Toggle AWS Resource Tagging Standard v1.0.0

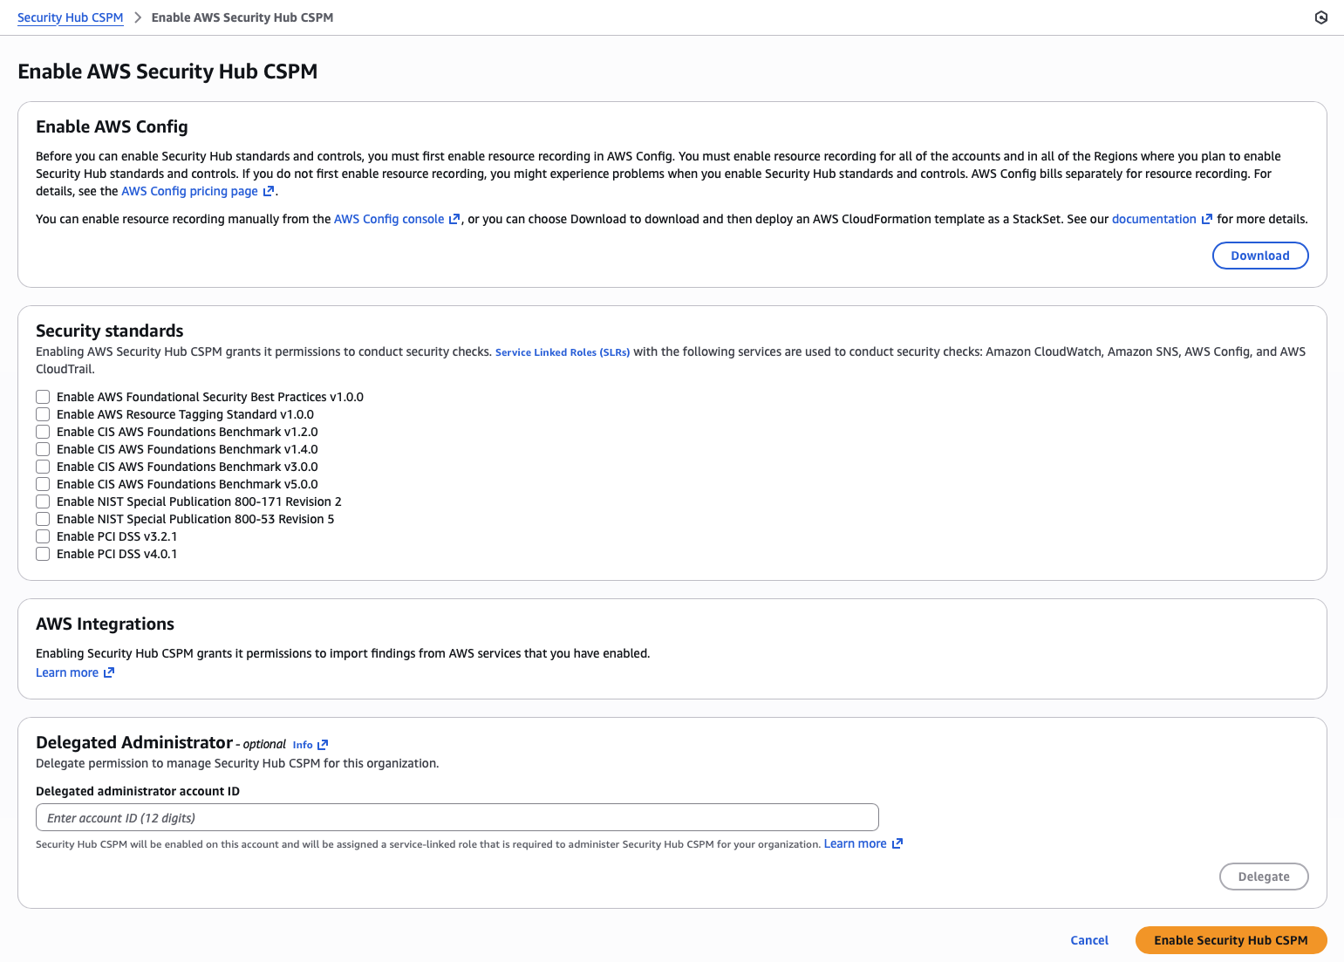click(43, 414)
